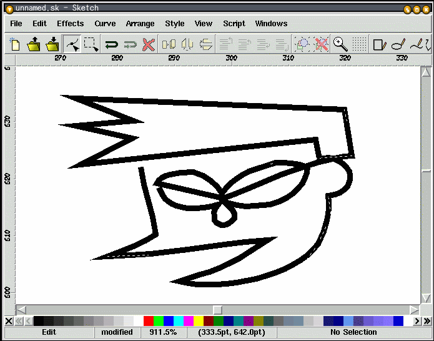Viewport: 434px width, 341px height.
Task: Toggle the dotted grid display icon
Action: click(359, 44)
